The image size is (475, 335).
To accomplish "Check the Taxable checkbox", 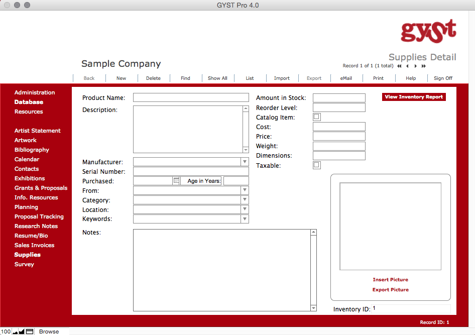I will pyautogui.click(x=316, y=165).
